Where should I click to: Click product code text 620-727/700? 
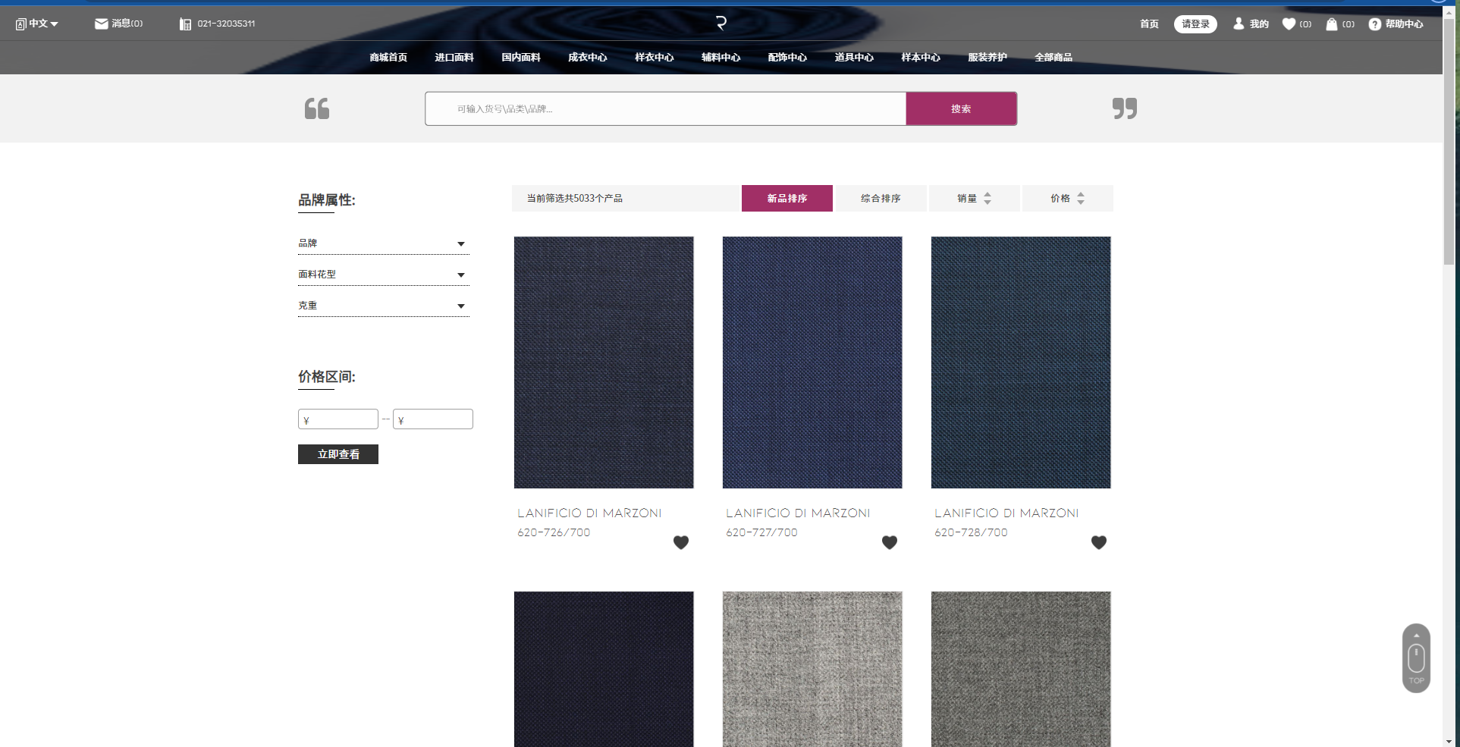[x=761, y=532]
